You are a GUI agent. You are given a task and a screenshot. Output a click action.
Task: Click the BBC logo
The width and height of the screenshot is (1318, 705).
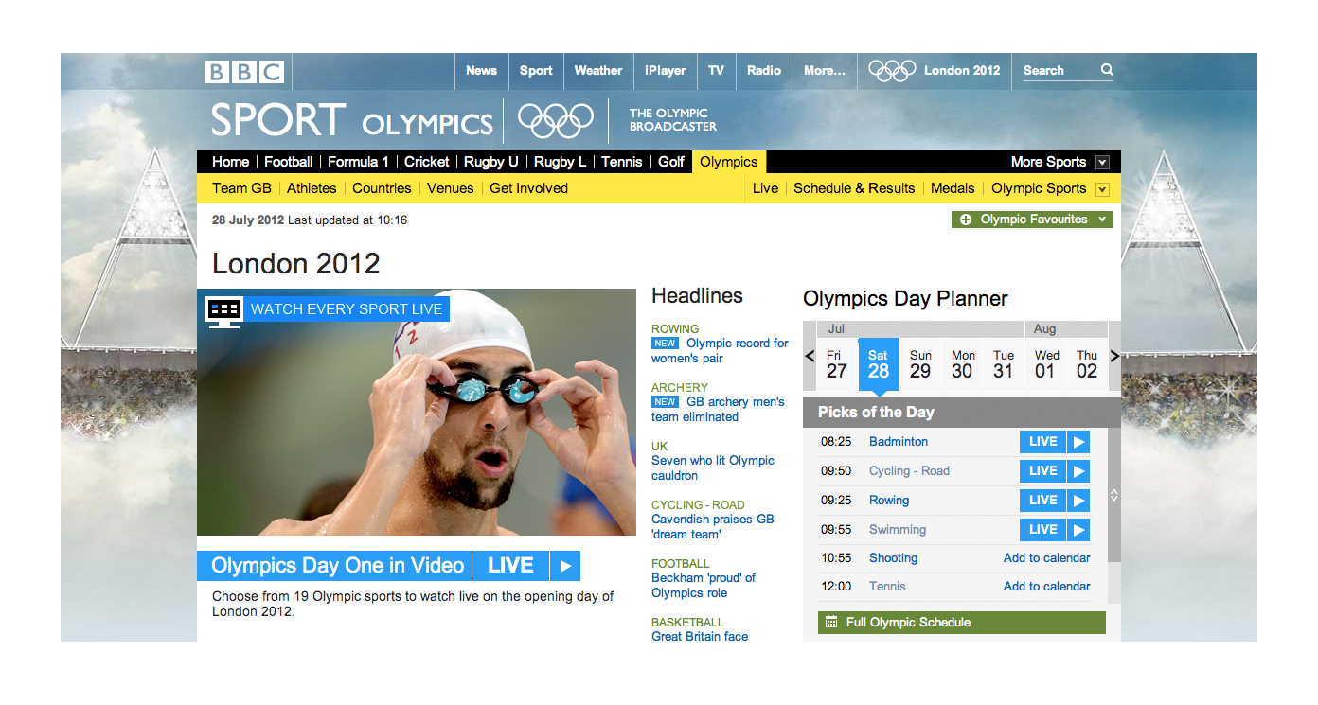pos(244,71)
